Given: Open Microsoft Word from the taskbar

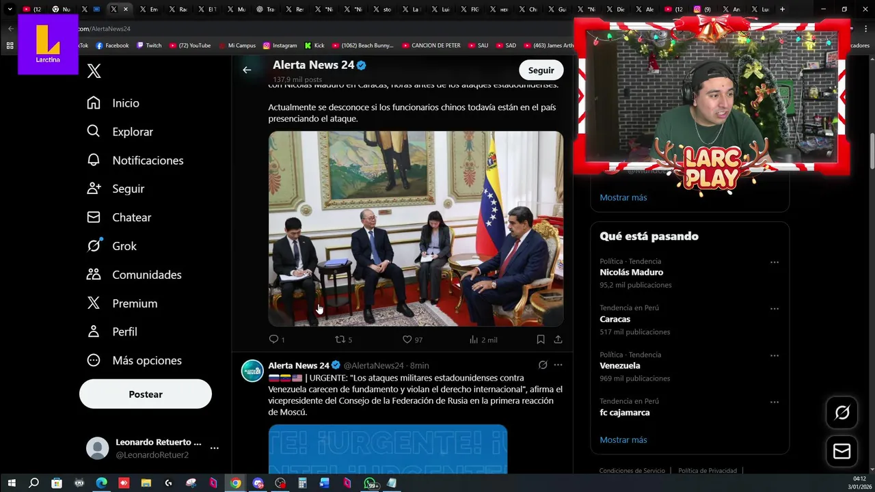Looking at the screenshot, I should tap(325, 483).
